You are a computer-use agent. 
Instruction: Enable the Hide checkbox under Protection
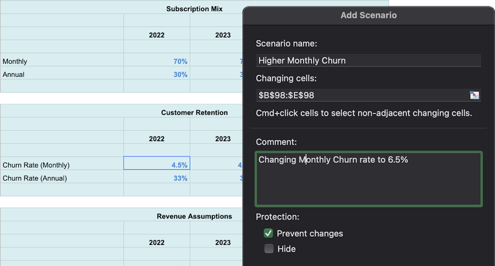click(269, 249)
